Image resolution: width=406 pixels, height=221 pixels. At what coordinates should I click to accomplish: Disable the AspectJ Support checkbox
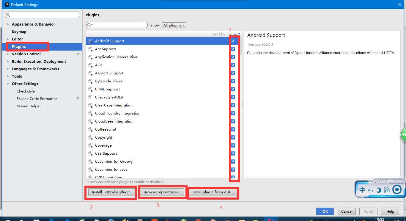tap(233, 73)
